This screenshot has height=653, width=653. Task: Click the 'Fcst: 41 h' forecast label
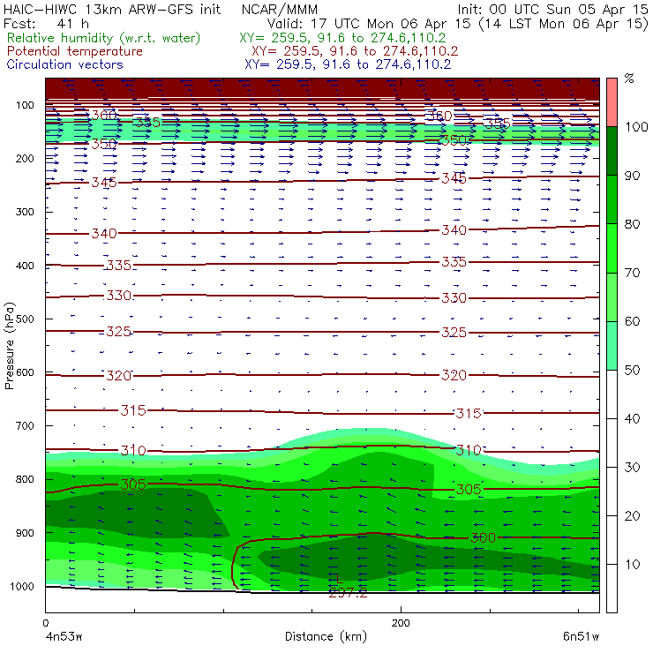pyautogui.click(x=46, y=24)
